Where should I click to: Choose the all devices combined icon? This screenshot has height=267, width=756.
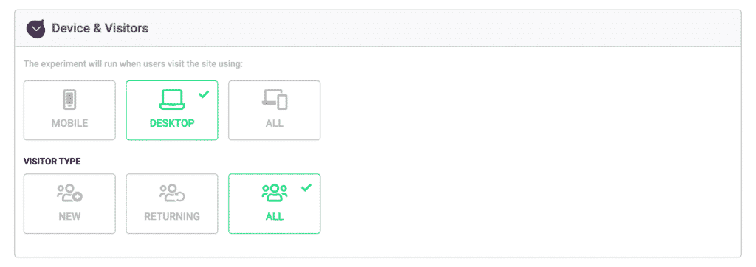click(275, 100)
